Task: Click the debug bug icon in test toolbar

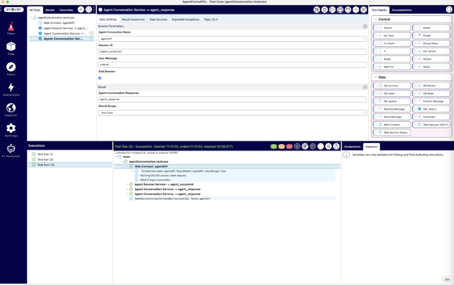Action: [325, 10]
